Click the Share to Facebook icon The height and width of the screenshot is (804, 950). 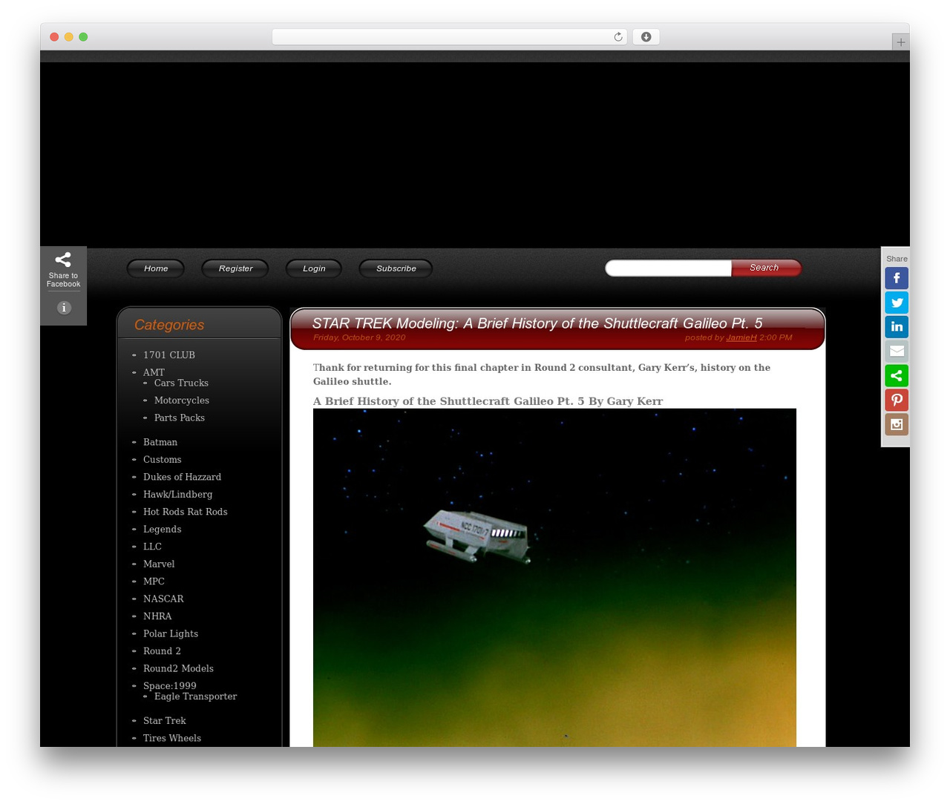click(63, 269)
